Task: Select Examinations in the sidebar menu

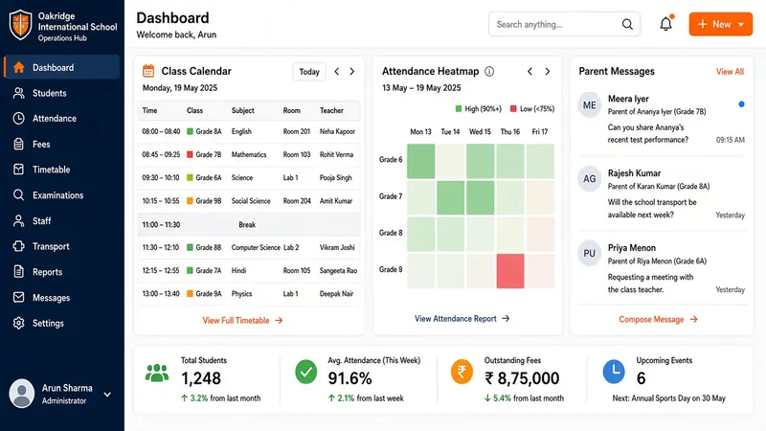Action: (61, 195)
